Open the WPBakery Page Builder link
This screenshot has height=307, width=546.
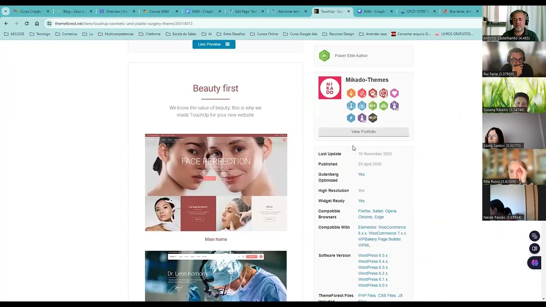tap(379, 239)
